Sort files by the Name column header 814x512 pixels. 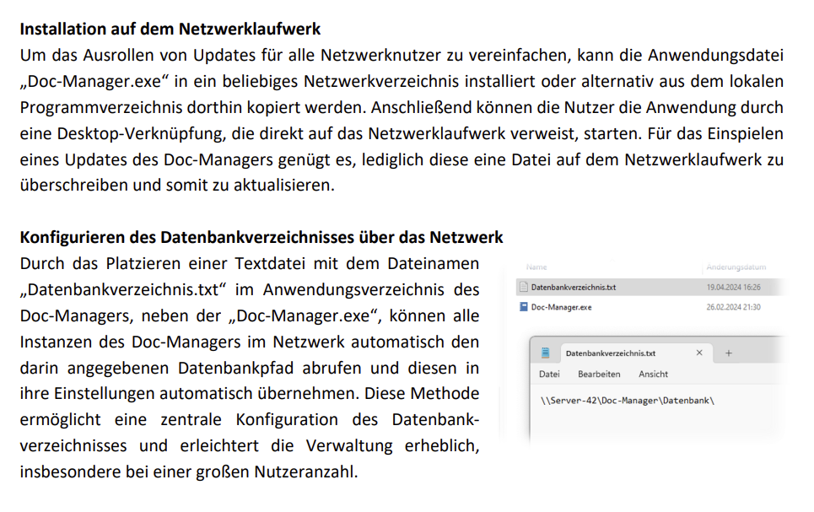[x=536, y=267]
